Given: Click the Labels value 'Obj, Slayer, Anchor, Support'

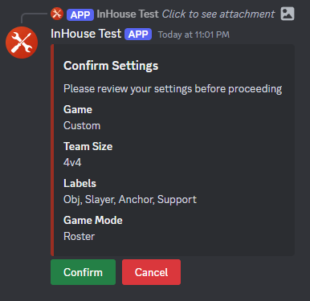Looking at the screenshot, I should (x=130, y=200).
